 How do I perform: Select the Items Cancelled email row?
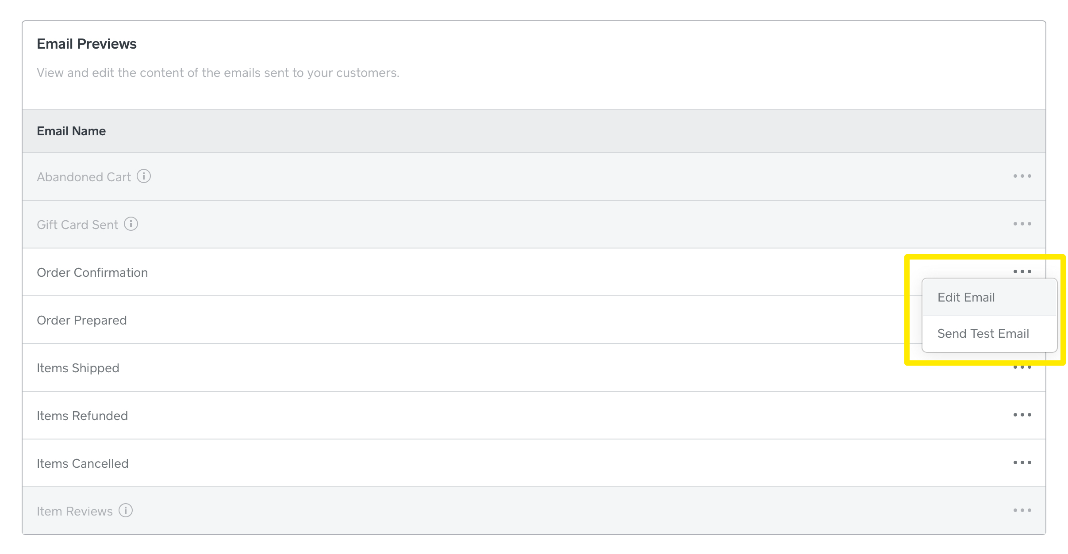coord(534,463)
